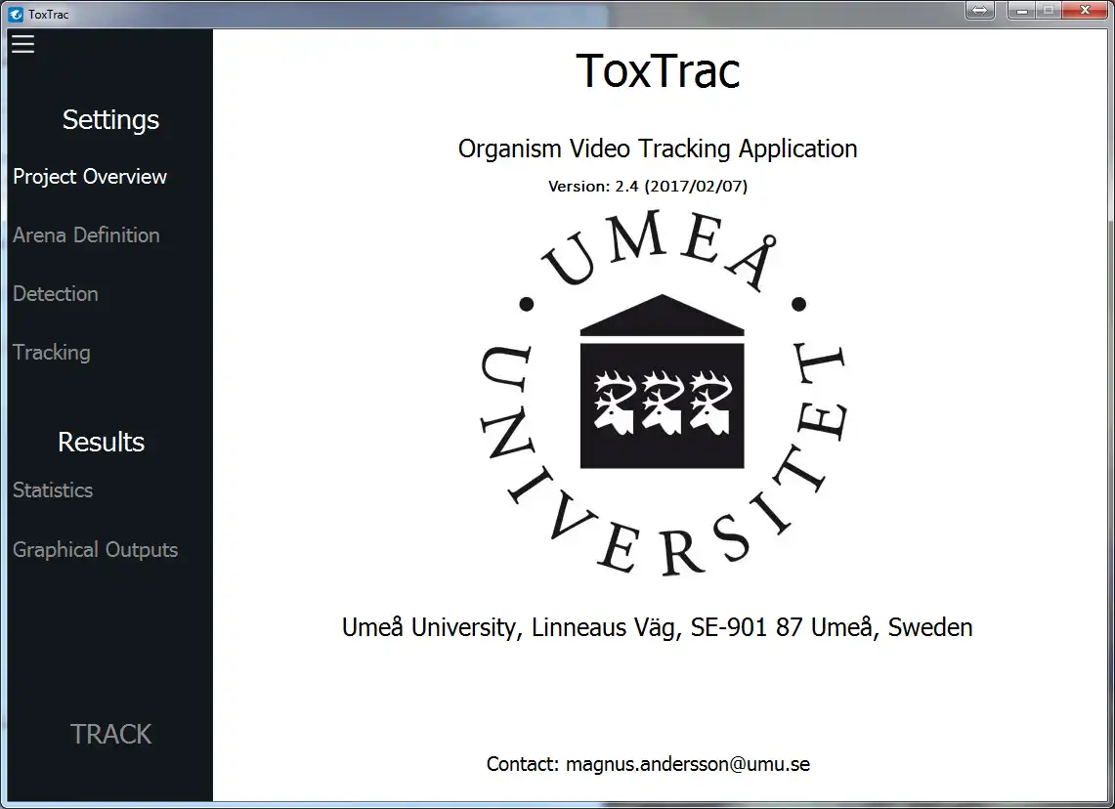1115x809 pixels.
Task: Click the Umeå Universitet logo
Action: click(x=663, y=393)
